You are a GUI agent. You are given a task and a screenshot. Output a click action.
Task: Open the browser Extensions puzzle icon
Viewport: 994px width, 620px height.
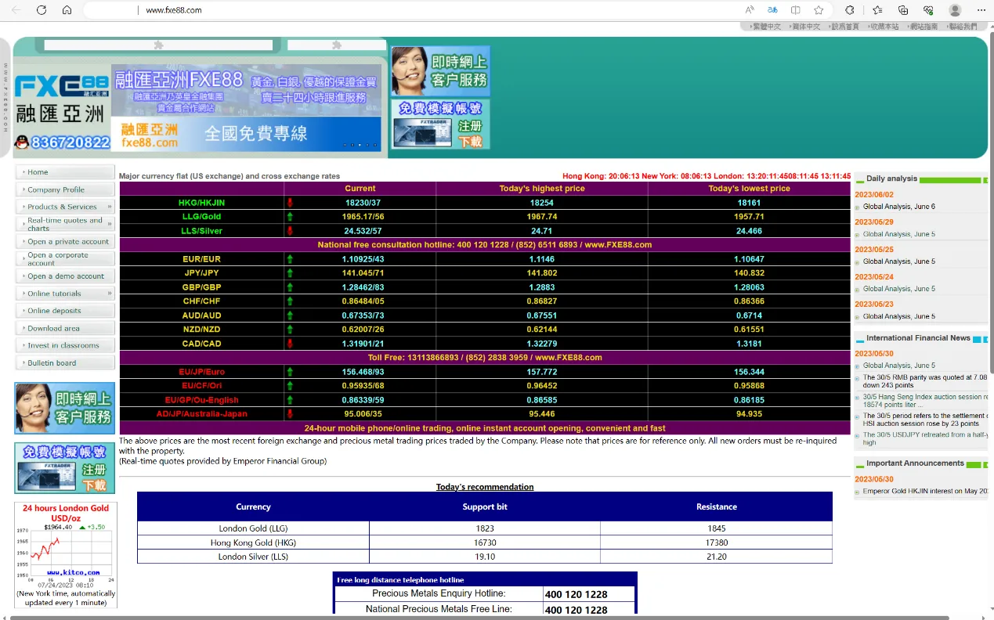(x=850, y=10)
